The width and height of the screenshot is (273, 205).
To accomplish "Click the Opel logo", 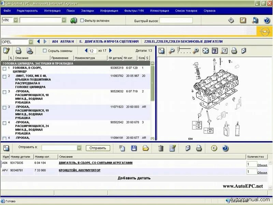I will 264,31.
